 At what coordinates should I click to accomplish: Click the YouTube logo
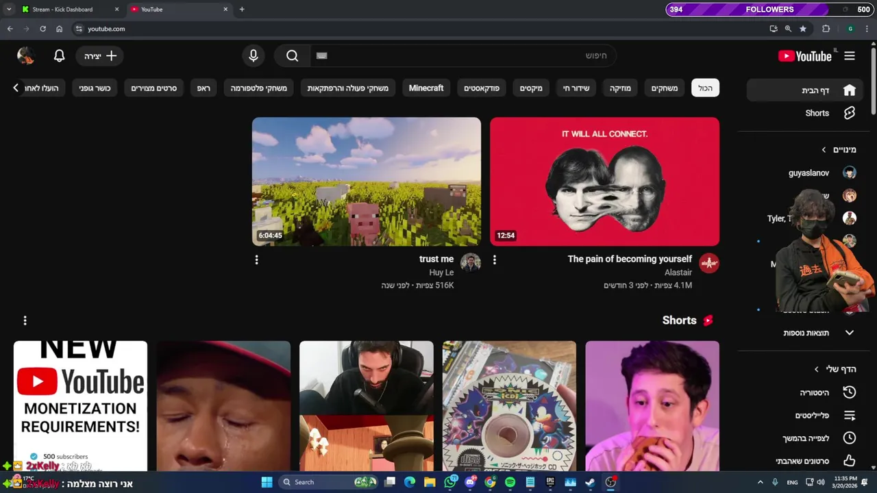pyautogui.click(x=805, y=56)
